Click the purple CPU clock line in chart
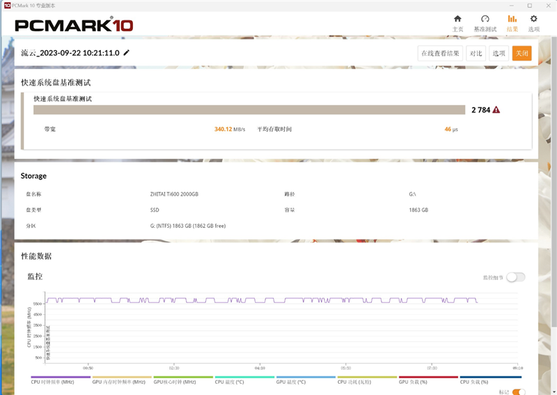Viewport: 557px width, 395px height. pos(262,300)
